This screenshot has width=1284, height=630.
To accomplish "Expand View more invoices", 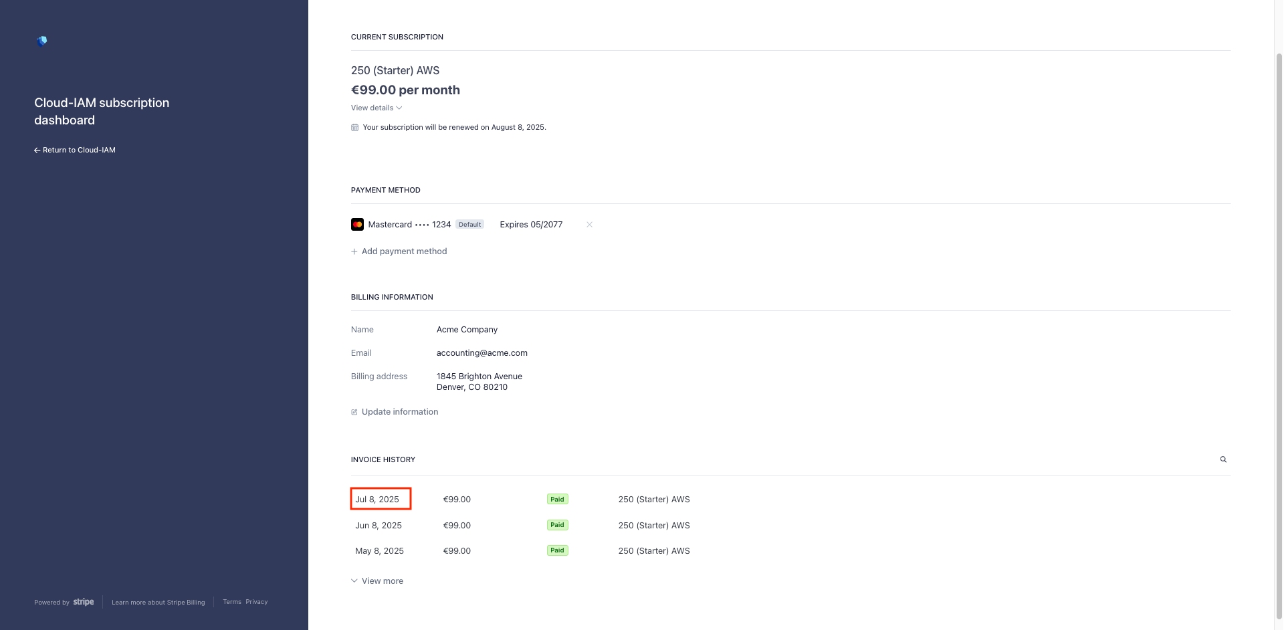I will (377, 581).
